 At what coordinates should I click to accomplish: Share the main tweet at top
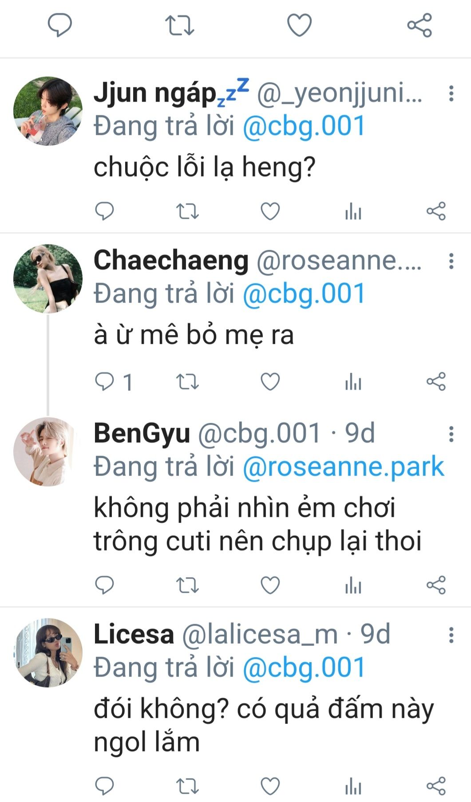click(420, 25)
